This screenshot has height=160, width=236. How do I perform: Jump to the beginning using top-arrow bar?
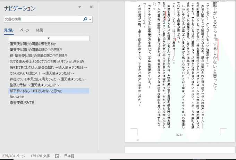[x=49, y=39]
